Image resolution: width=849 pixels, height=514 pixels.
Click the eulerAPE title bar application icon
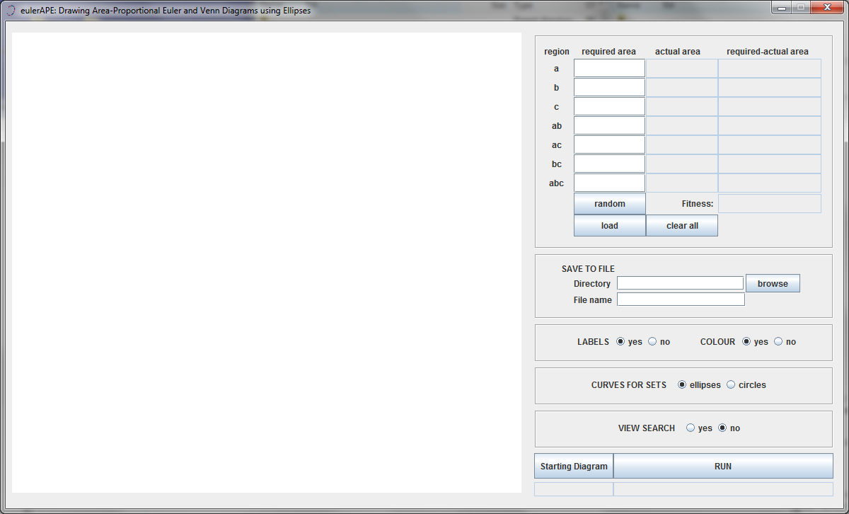pos(11,11)
